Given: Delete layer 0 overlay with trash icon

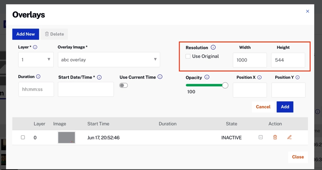Looking at the screenshot, I should pos(275,137).
